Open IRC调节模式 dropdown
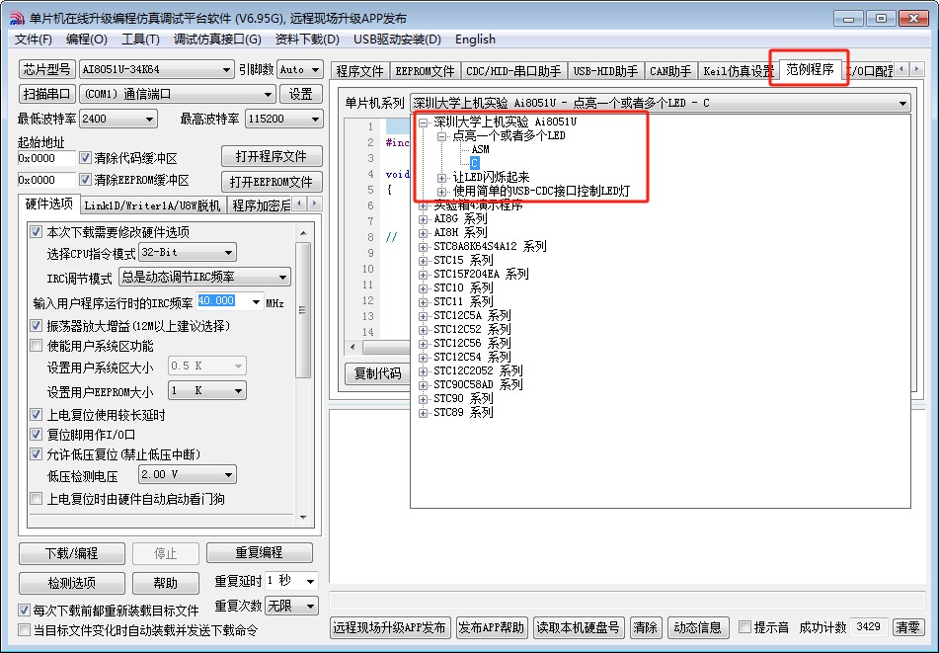The height and width of the screenshot is (653, 939). click(204, 277)
